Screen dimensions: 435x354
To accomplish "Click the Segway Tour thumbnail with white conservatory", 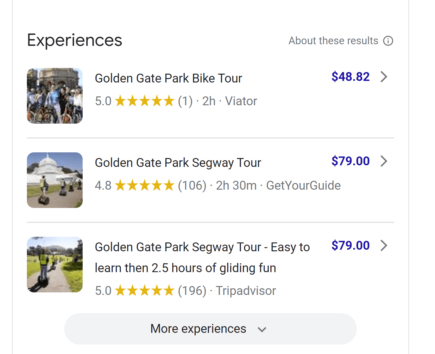I will click(55, 180).
